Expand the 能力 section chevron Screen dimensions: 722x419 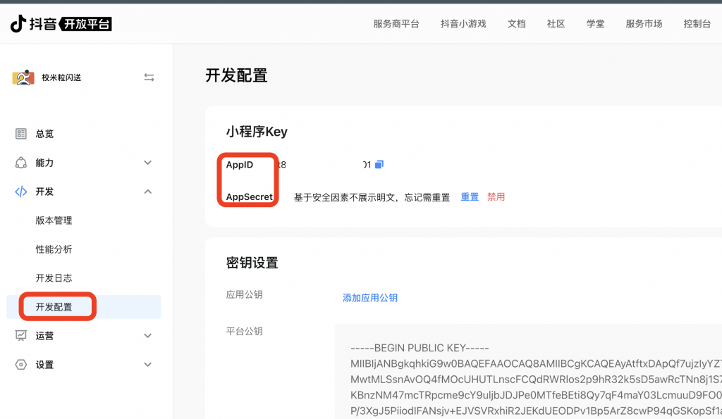point(148,162)
